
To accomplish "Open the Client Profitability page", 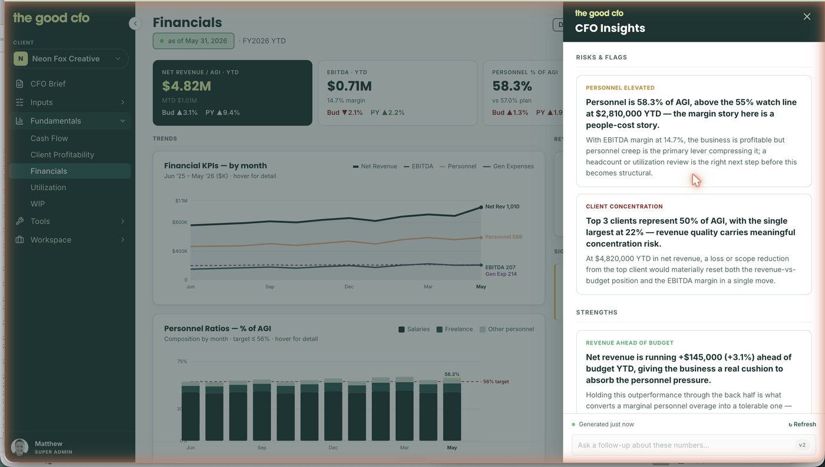I will 62,155.
